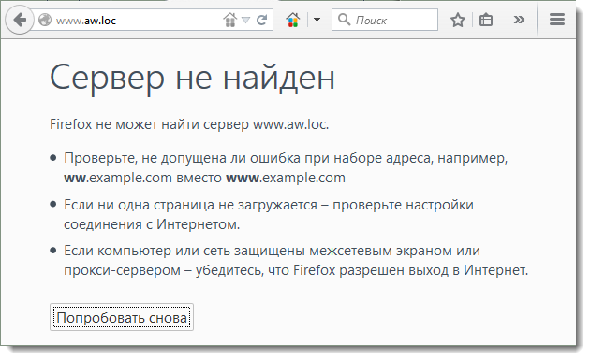
Task: Click the bold ww.example.com example text
Action: pyautogui.click(x=118, y=178)
